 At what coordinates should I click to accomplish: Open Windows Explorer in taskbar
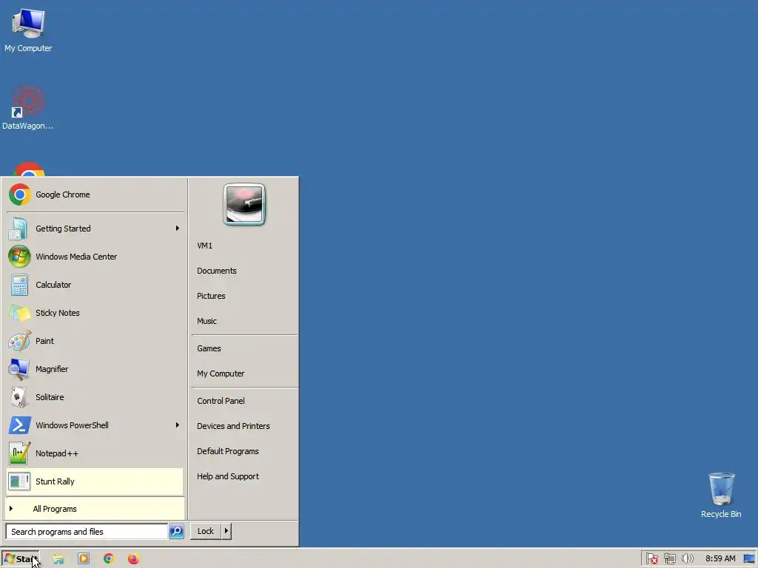tap(58, 559)
